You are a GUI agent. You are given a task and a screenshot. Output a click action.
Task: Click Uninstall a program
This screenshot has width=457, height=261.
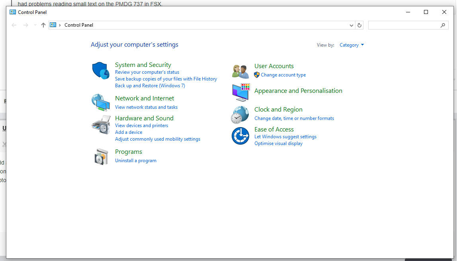(136, 161)
